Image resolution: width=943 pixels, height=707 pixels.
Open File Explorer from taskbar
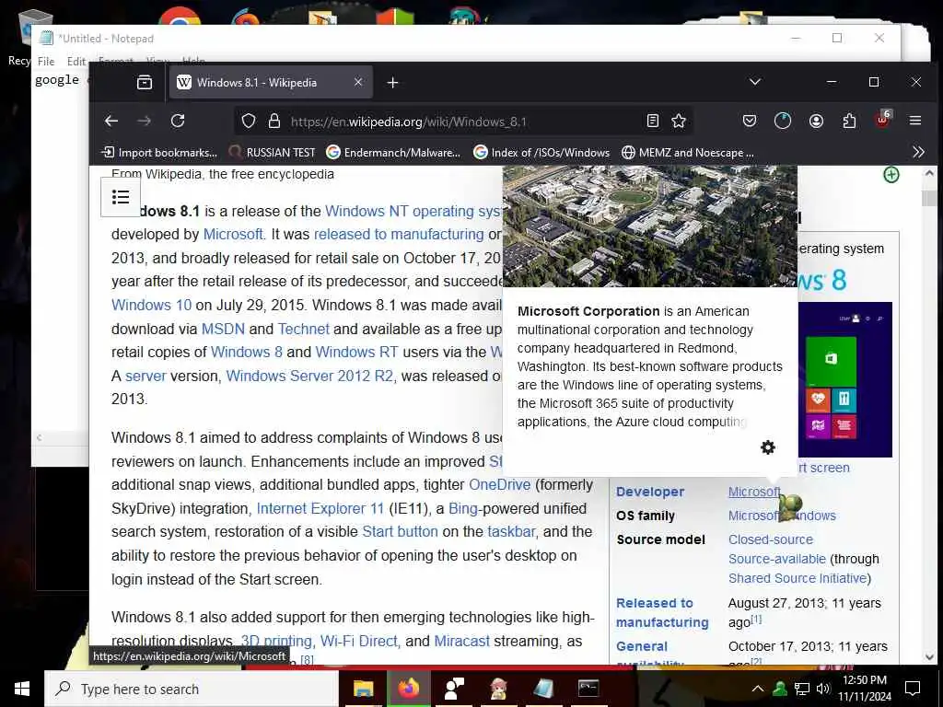click(363, 689)
